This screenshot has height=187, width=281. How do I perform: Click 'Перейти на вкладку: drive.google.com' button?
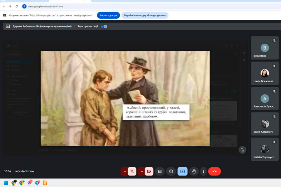click(145, 15)
